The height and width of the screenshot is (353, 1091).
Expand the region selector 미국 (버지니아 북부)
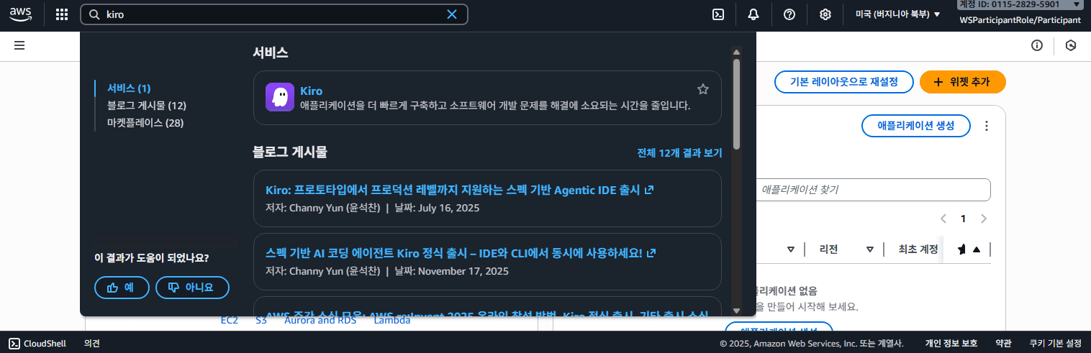897,14
